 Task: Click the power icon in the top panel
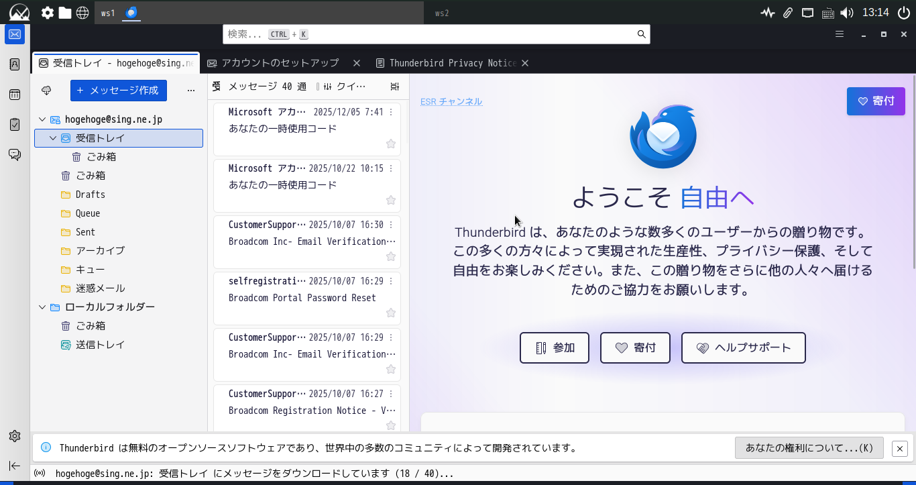[903, 13]
